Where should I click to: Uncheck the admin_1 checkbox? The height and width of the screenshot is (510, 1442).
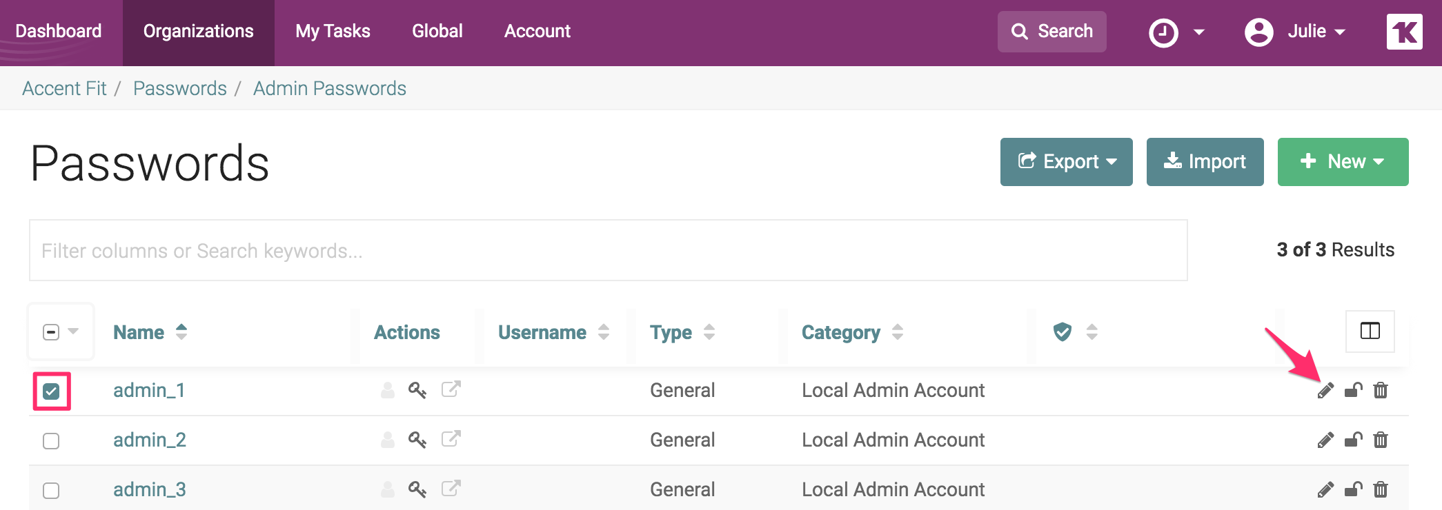(x=51, y=391)
